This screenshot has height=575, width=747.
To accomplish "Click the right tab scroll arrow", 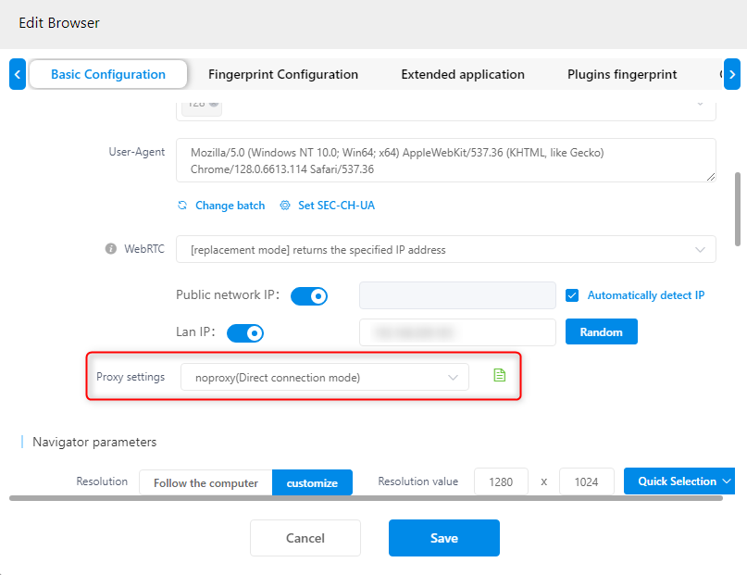I will (x=732, y=74).
